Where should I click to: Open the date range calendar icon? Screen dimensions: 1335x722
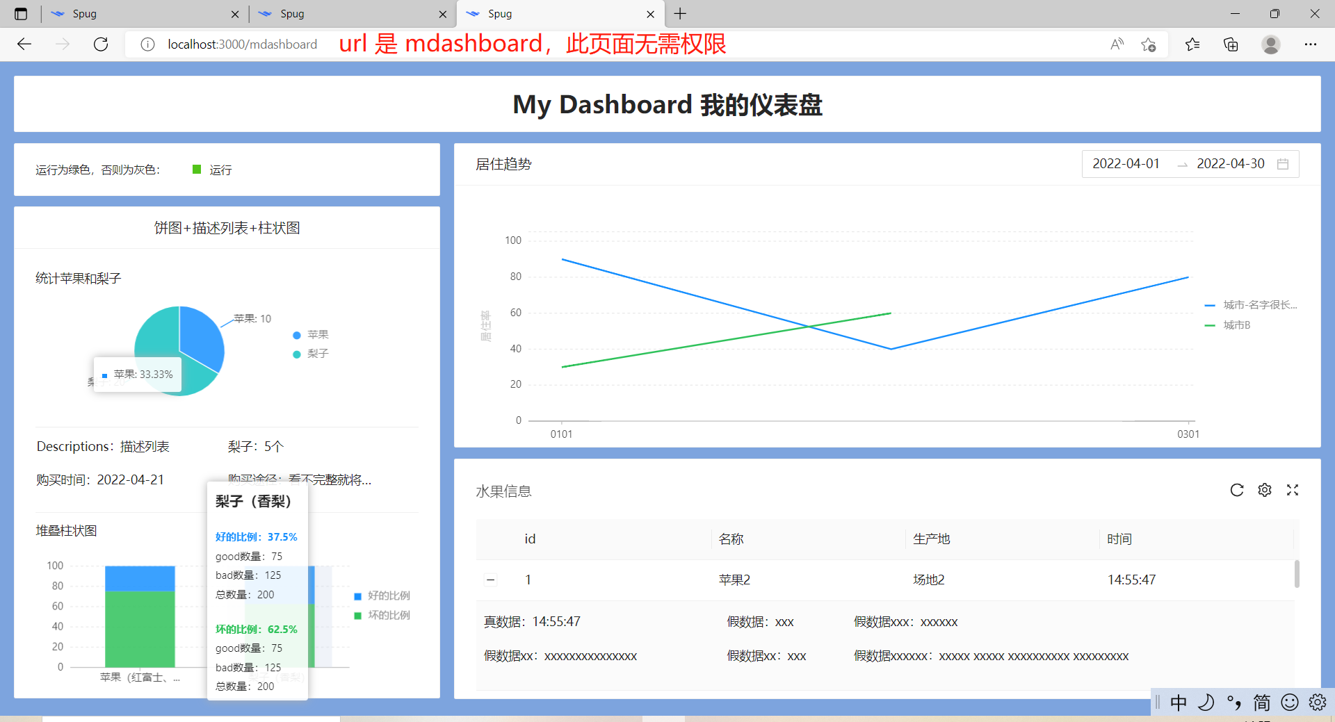click(x=1283, y=164)
